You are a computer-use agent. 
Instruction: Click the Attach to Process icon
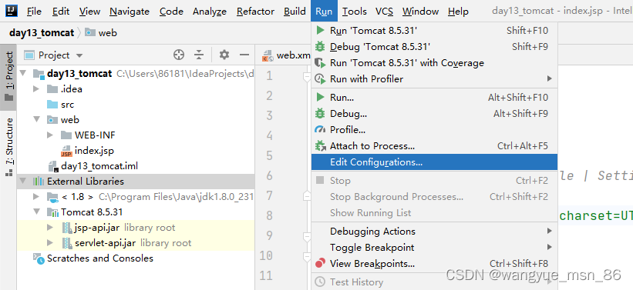320,146
